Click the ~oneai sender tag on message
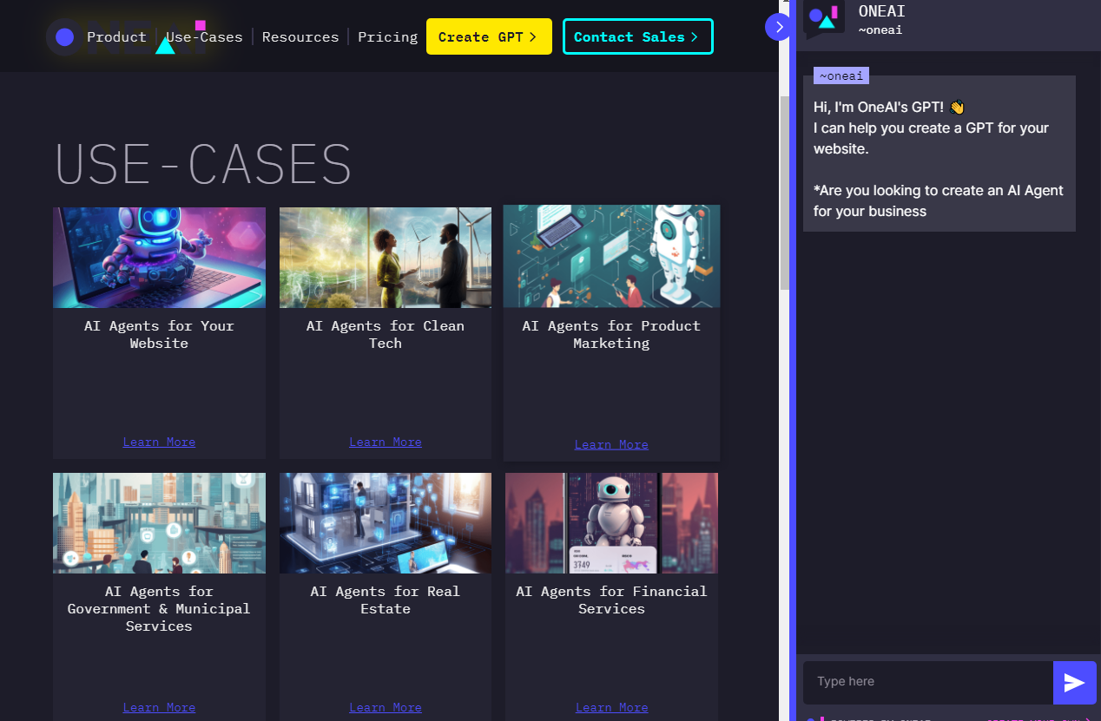The image size is (1101, 721). click(841, 75)
